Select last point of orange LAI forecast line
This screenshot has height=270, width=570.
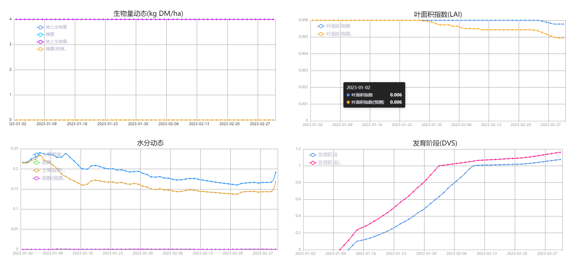pyautogui.click(x=563, y=38)
